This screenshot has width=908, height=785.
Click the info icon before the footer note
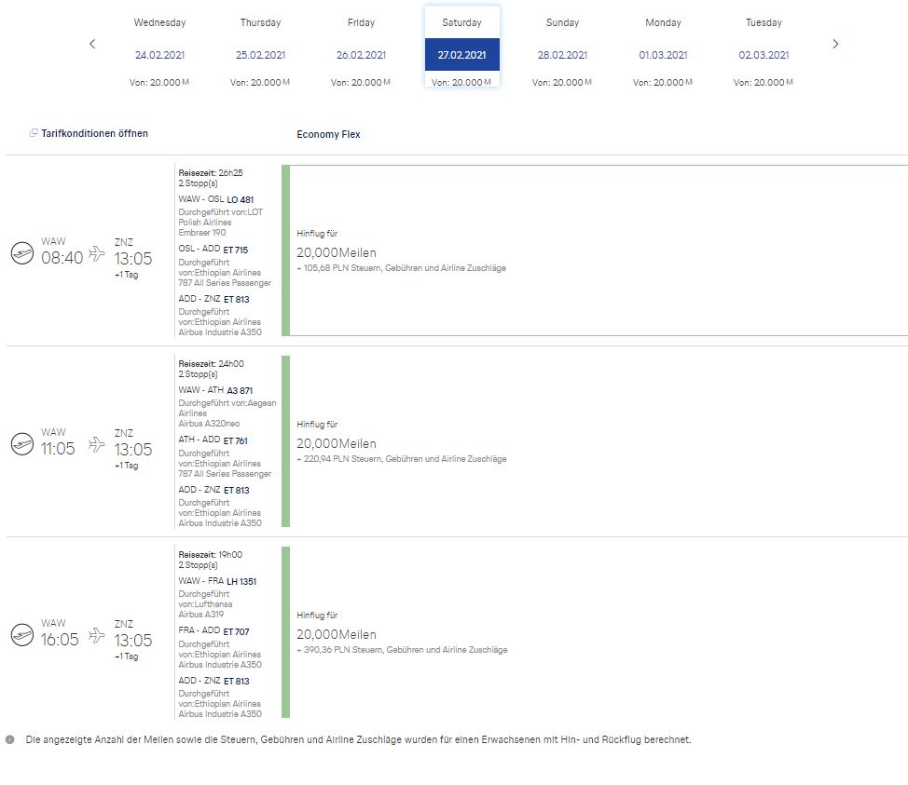tap(10, 739)
